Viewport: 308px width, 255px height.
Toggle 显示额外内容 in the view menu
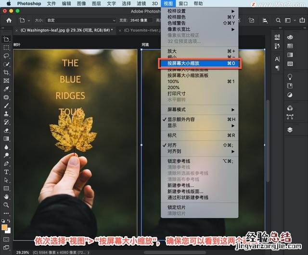pyautogui.click(x=181, y=119)
